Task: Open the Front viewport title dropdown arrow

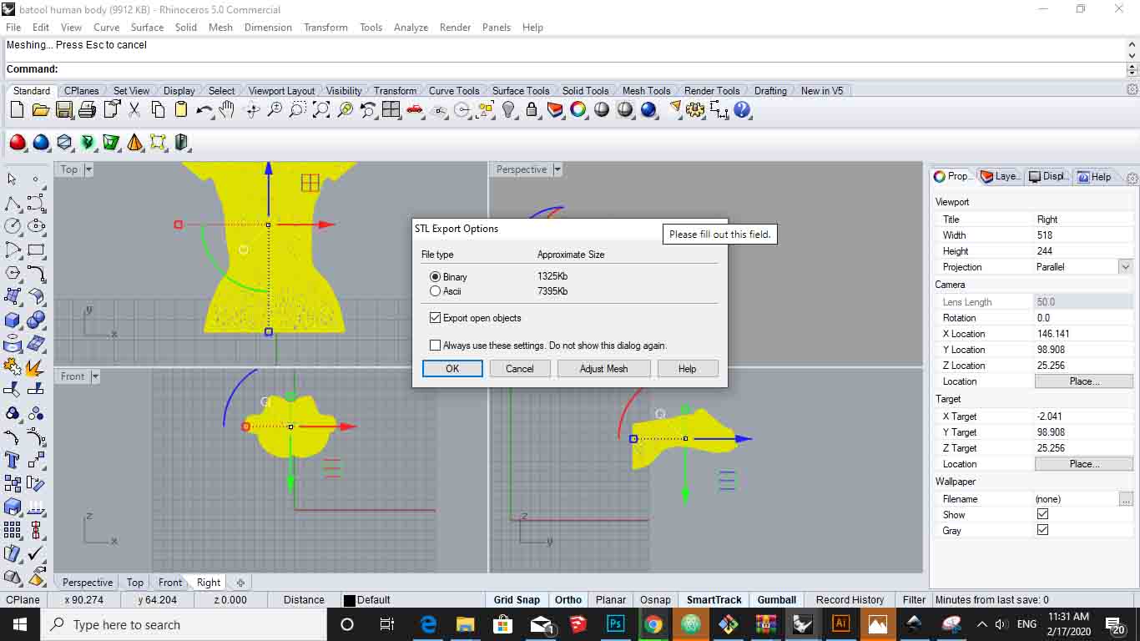Action: pyautogui.click(x=95, y=376)
